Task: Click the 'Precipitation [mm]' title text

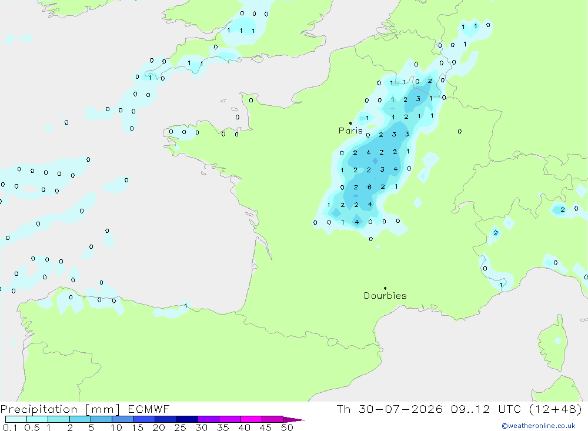Action: [60, 409]
